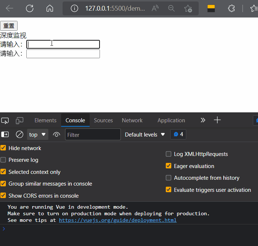Clear the console with the ban icon
Image resolution: width=258 pixels, height=246 pixels.
19,134
